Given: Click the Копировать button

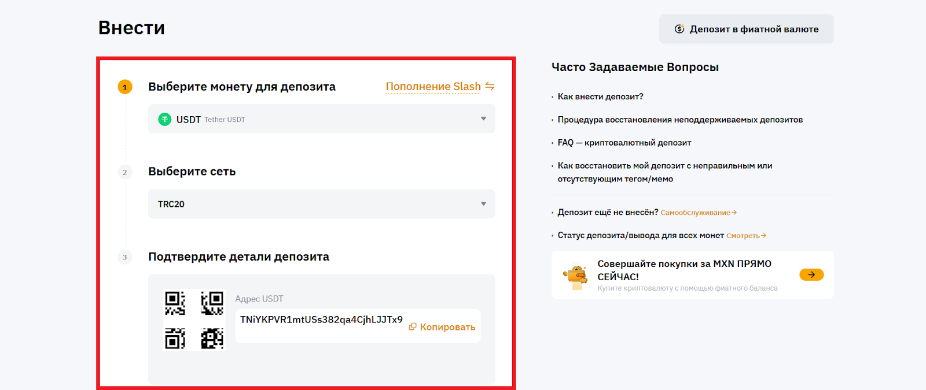Looking at the screenshot, I should click(x=442, y=327).
